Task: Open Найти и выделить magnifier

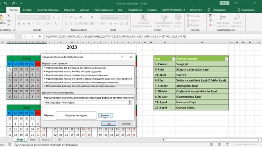Action: (237, 21)
